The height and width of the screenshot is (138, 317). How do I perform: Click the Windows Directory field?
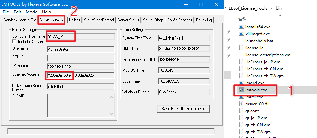pos(184,92)
